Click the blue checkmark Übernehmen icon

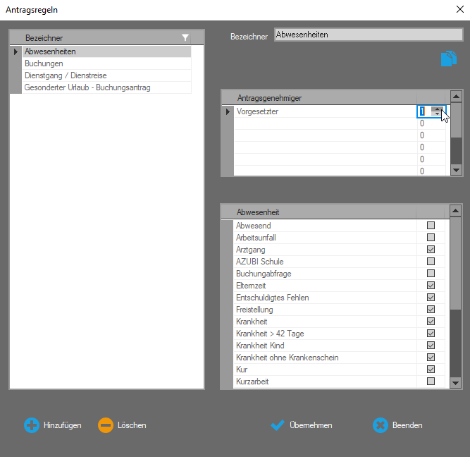point(278,425)
